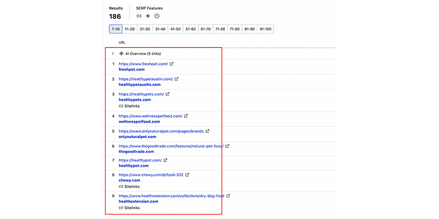Click the bold onlynaturalpet.com domain

pyautogui.click(x=138, y=137)
